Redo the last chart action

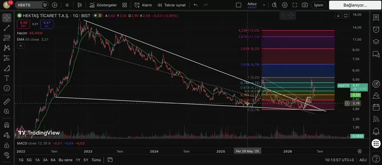[x=205, y=5]
